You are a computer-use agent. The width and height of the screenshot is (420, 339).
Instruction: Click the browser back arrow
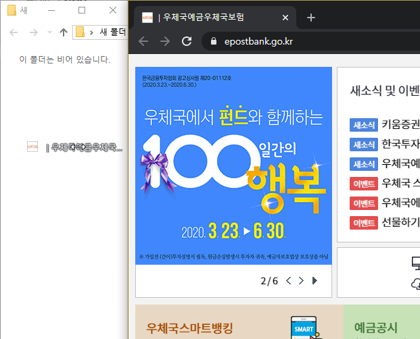click(143, 41)
